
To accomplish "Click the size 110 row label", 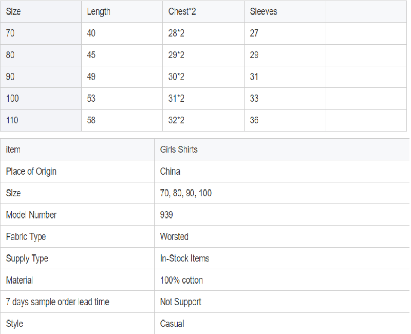I will [x=12, y=120].
